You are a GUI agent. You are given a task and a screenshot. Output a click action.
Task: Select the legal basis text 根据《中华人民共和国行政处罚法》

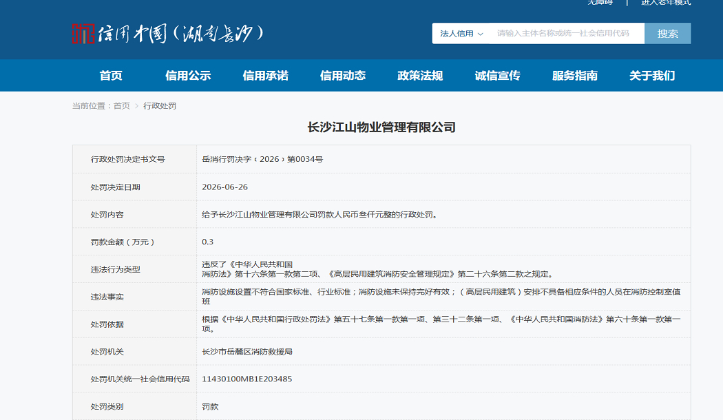(441, 324)
